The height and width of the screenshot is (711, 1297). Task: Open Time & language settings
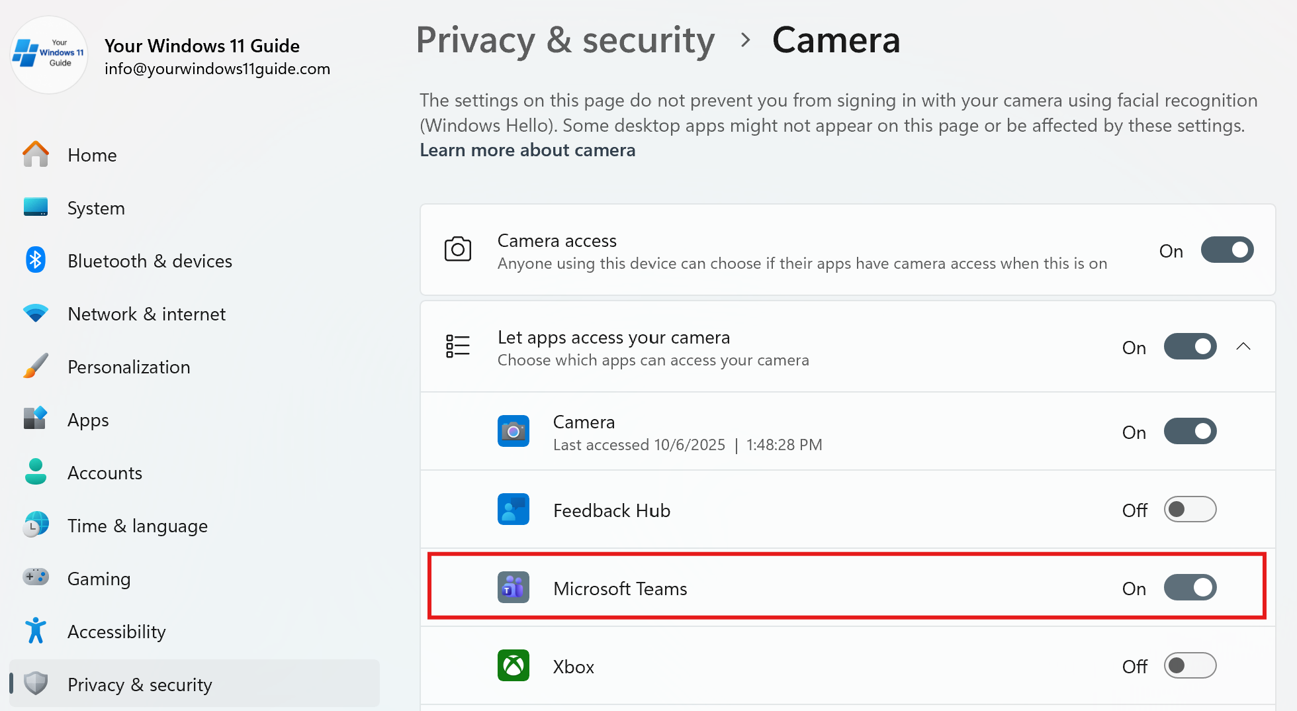[x=195, y=525]
